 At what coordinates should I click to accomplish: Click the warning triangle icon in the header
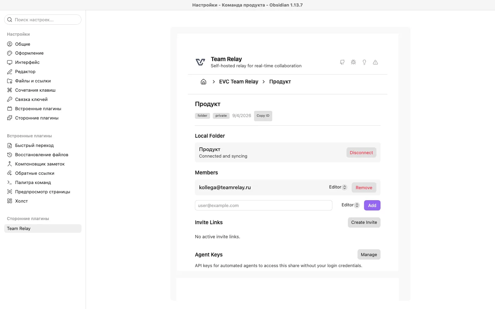(375, 62)
